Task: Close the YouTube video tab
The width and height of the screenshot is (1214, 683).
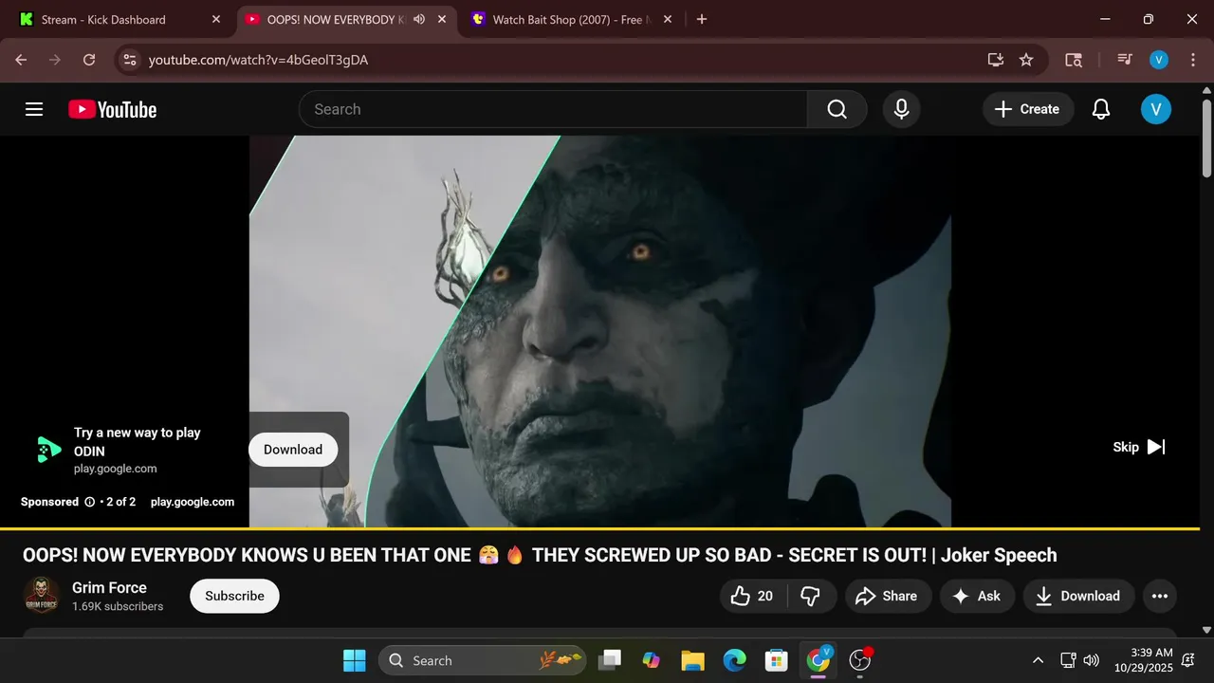Action: [x=442, y=19]
